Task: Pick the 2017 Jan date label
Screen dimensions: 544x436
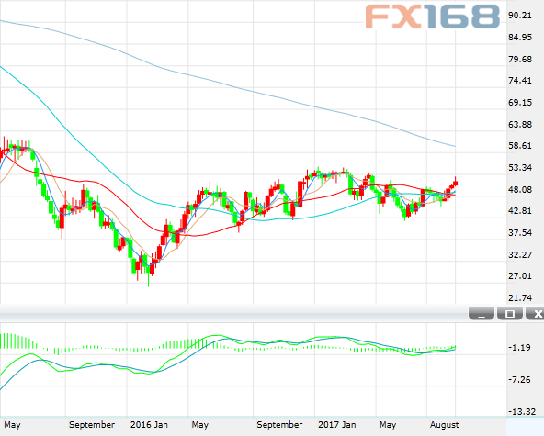Action: 337,425
